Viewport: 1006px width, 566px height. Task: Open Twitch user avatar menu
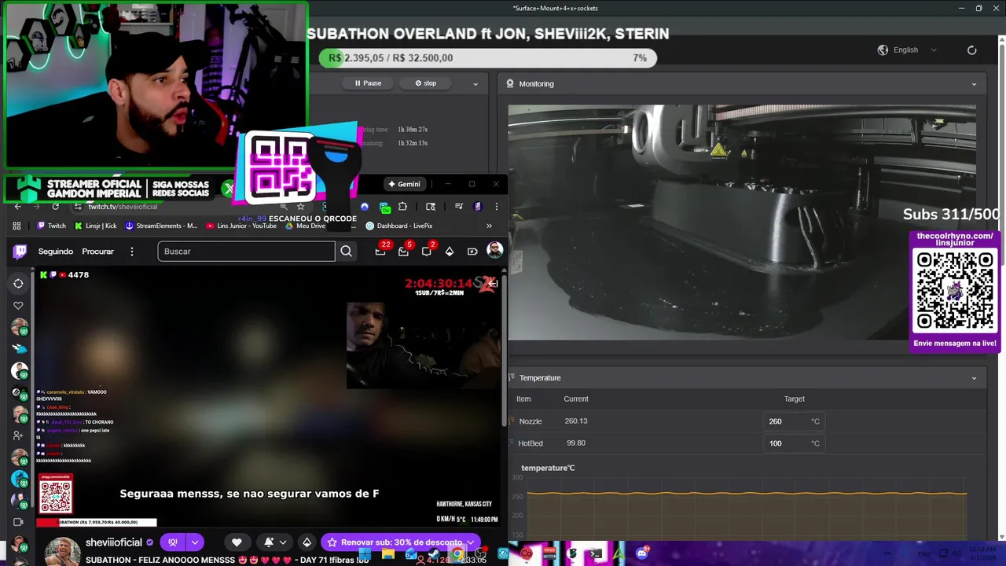494,251
